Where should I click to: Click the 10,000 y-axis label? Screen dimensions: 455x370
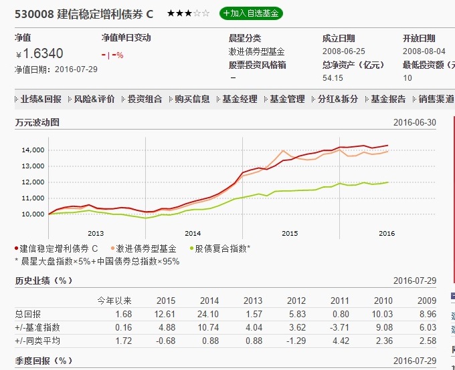point(33,214)
